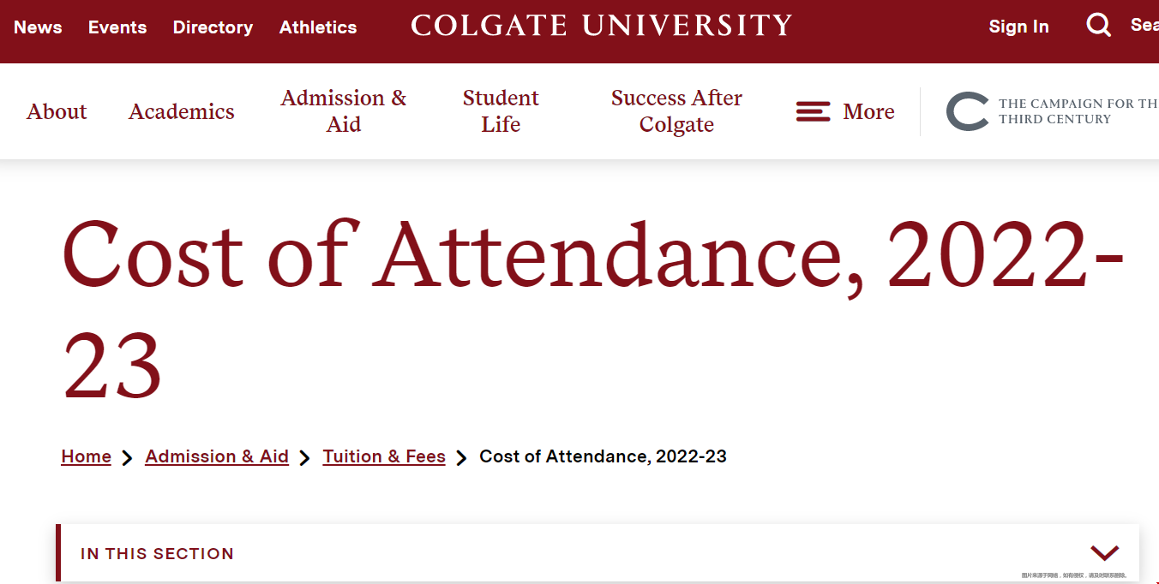Click the Sign In button
1159x584 pixels.
1018,27
